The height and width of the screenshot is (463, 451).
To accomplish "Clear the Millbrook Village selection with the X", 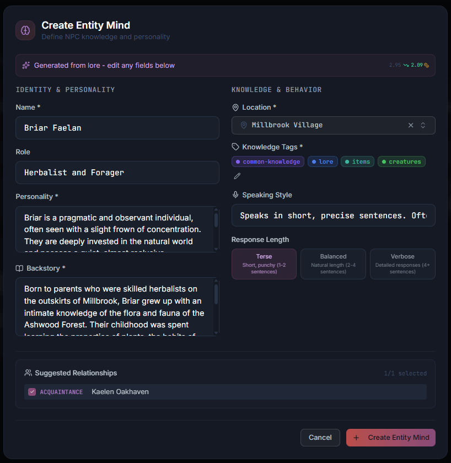I will (411, 125).
